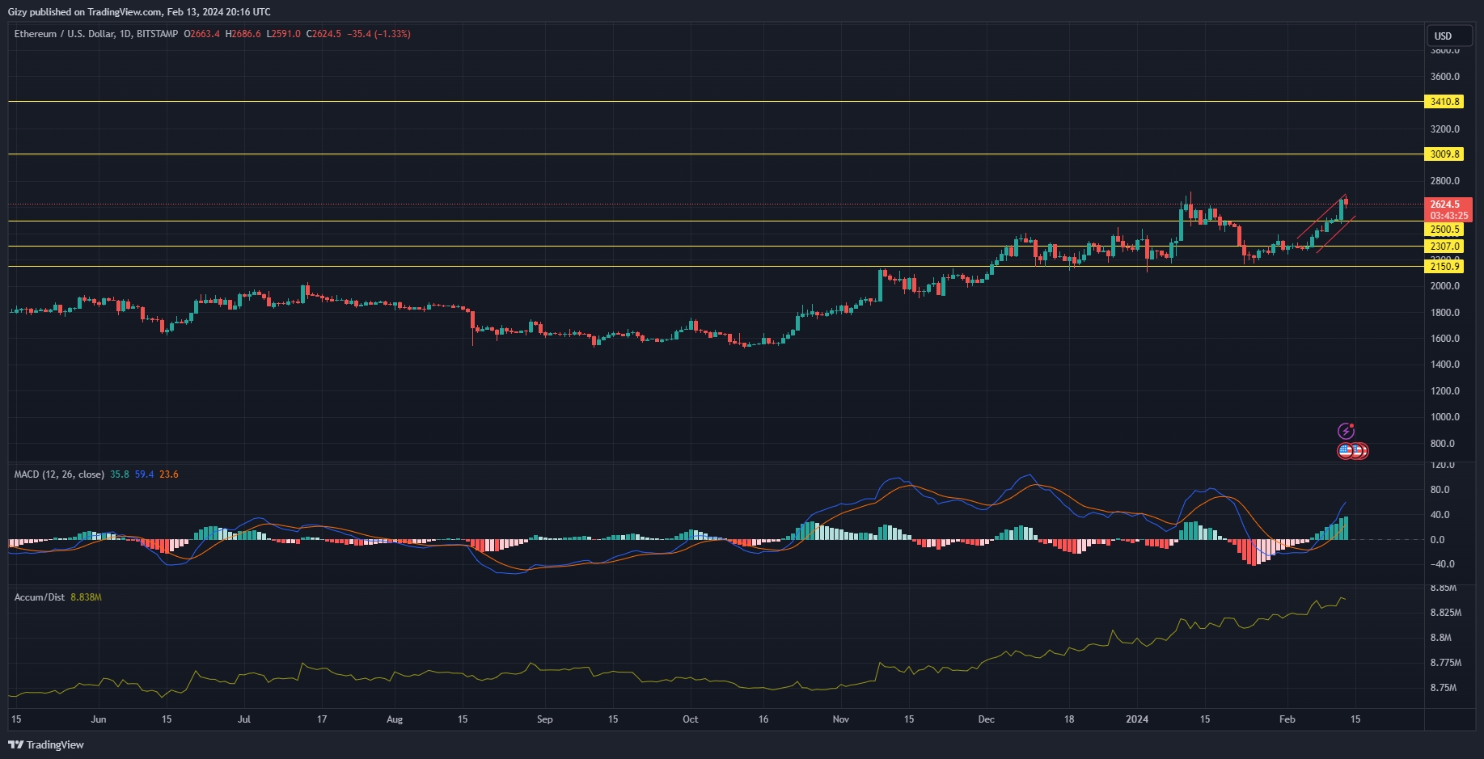Select the Accum/Dist indicator legend
This screenshot has width=1484, height=759.
(40, 597)
